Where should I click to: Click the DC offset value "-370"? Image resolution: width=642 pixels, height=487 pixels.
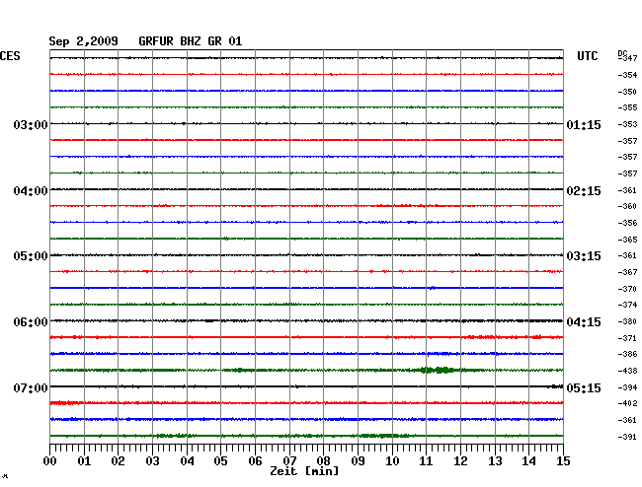(627, 289)
